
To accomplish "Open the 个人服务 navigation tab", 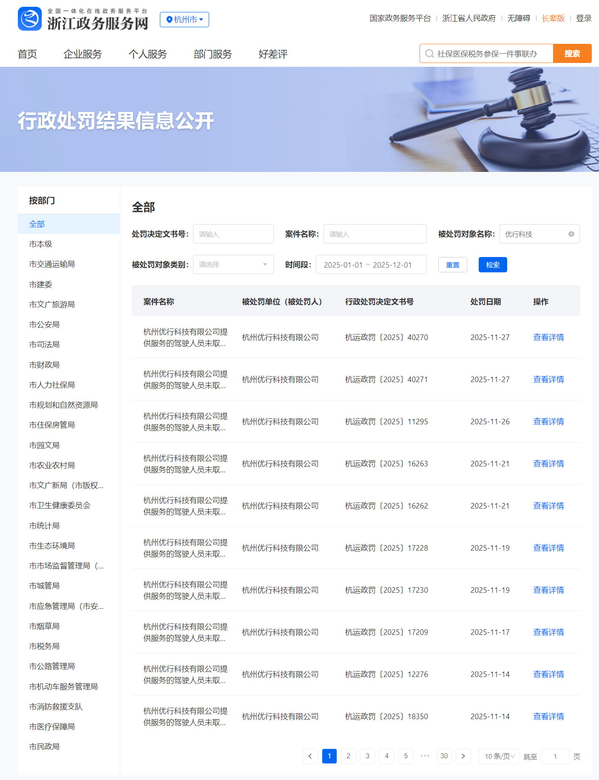I will (148, 54).
